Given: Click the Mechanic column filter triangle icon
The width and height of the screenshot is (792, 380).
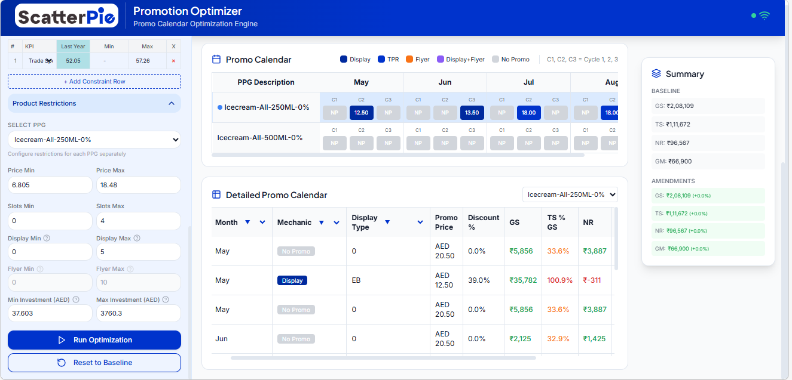Looking at the screenshot, I should 321,223.
